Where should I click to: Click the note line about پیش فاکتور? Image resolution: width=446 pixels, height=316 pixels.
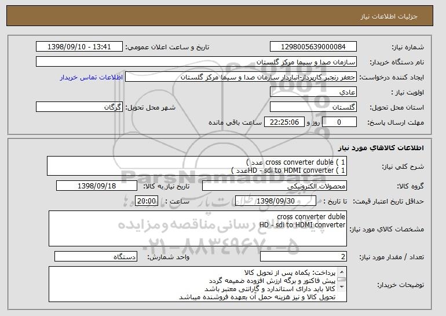(272, 281)
